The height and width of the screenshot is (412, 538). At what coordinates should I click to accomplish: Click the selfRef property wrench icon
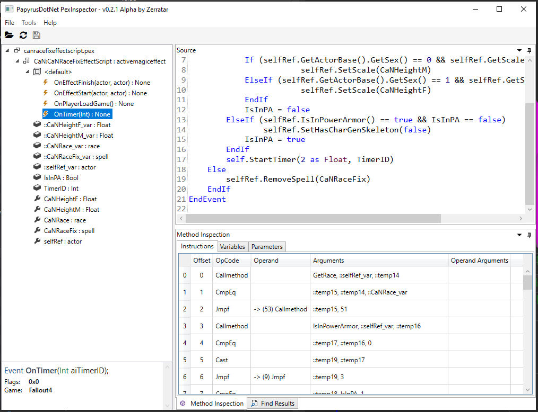tap(37, 241)
